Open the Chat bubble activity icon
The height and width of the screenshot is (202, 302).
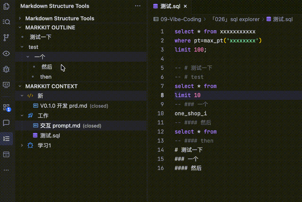[x=6, y=123]
